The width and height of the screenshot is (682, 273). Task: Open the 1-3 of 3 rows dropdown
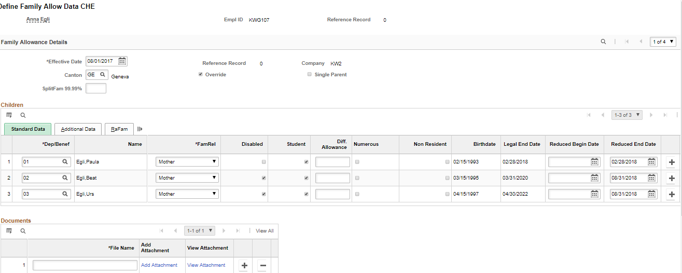tap(627, 115)
